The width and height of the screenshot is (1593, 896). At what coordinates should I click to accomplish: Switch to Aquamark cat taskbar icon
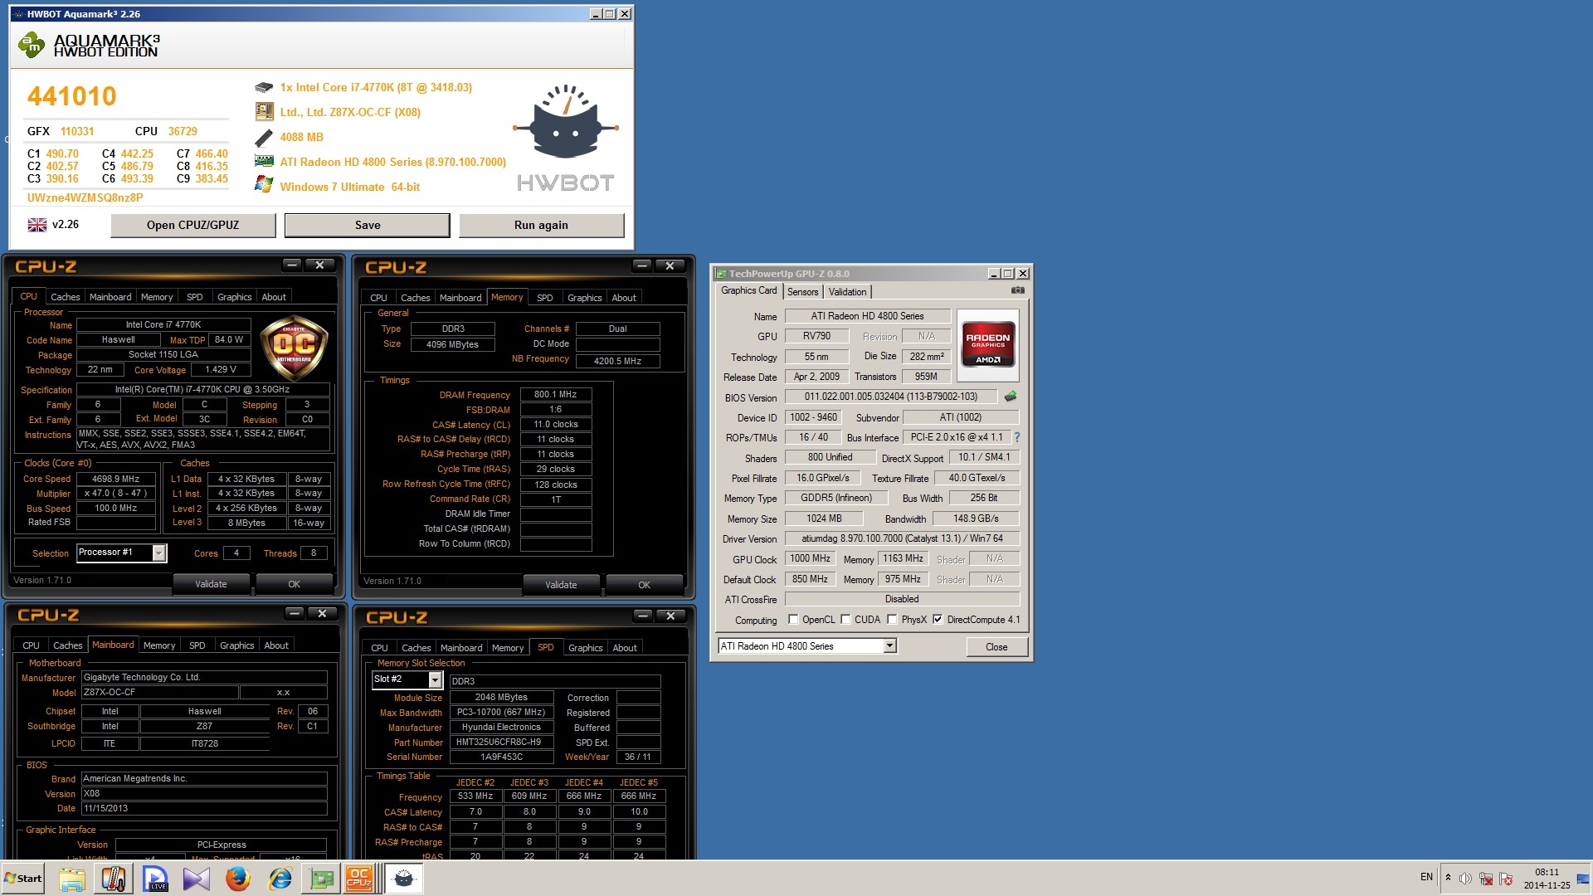tap(404, 879)
